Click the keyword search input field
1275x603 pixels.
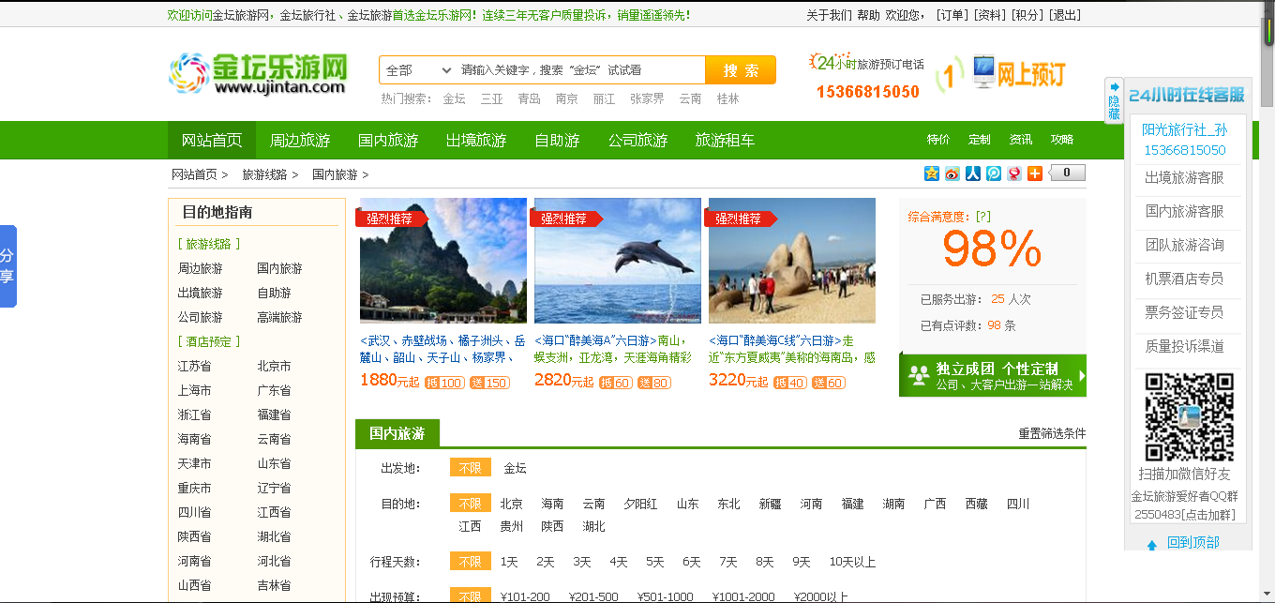point(579,70)
